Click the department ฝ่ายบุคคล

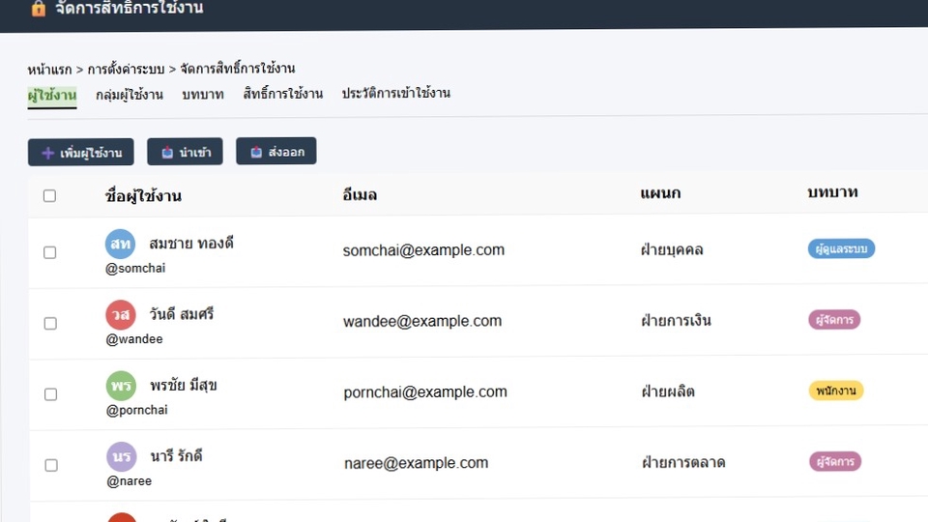(x=672, y=249)
